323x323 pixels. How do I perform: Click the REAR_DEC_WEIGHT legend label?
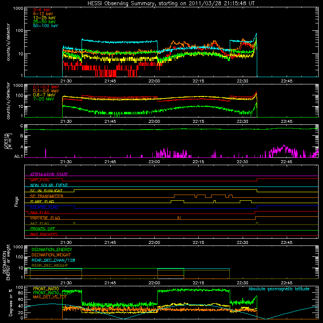(50, 266)
